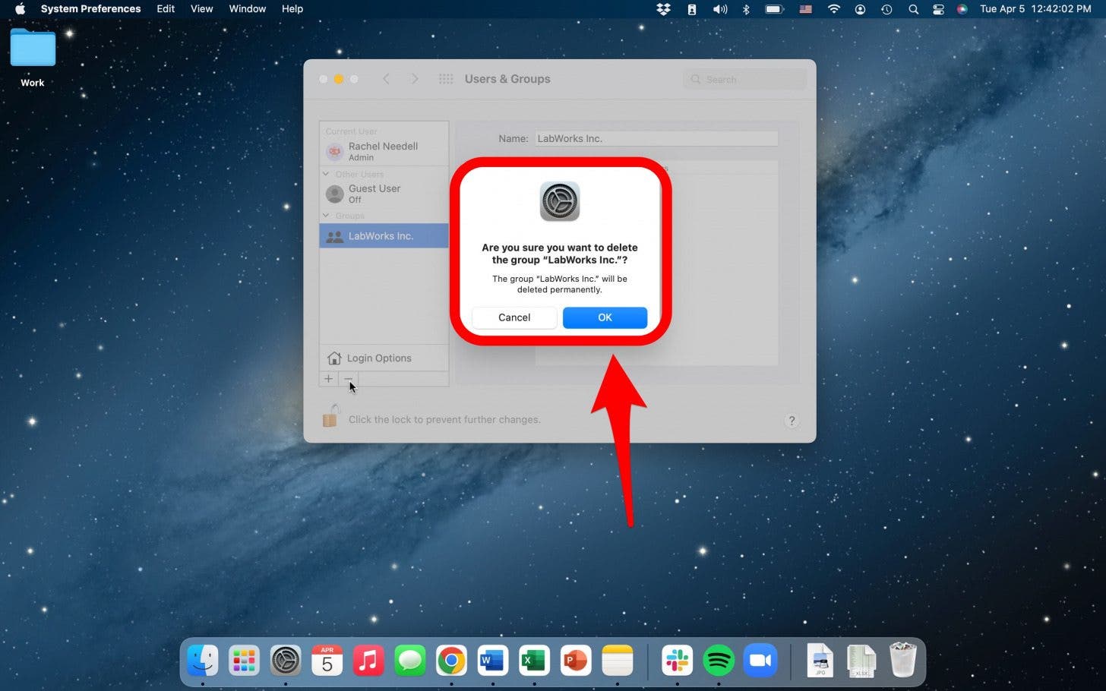This screenshot has height=691, width=1106.
Task: Activate Siri from menu bar
Action: point(962,9)
